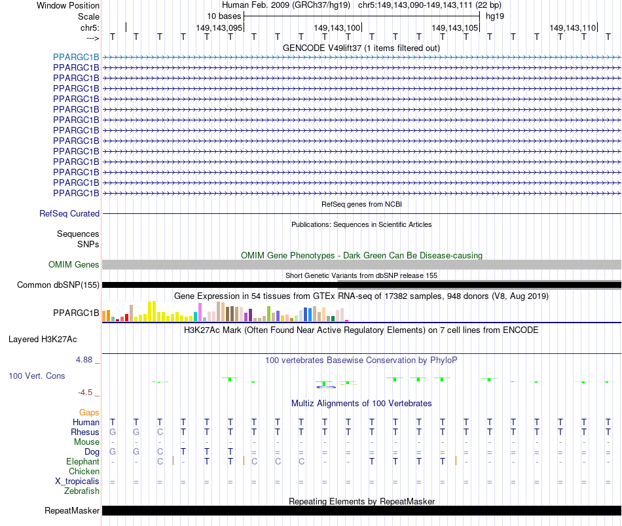Select the Chicken alignment row label
Screen dimensions: 622x526
pos(84,471)
